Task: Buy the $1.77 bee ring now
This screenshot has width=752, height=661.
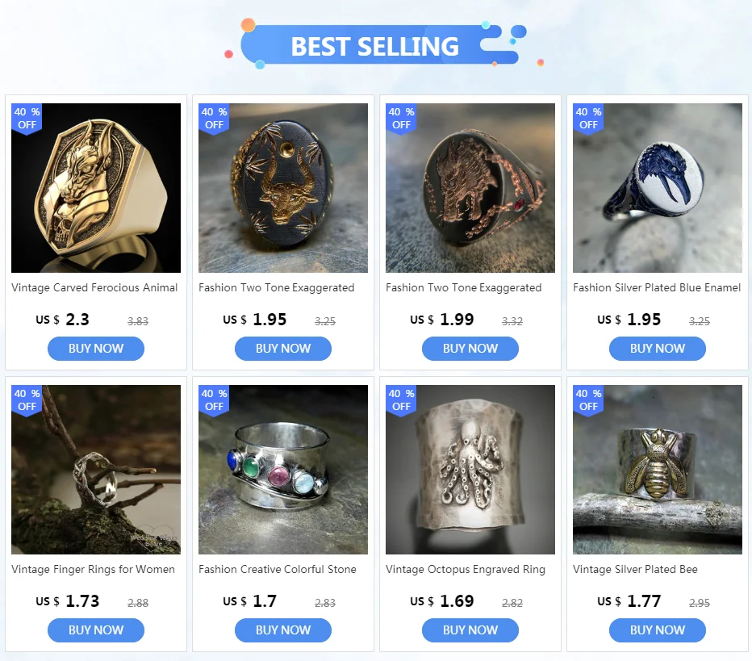Action: [x=658, y=630]
